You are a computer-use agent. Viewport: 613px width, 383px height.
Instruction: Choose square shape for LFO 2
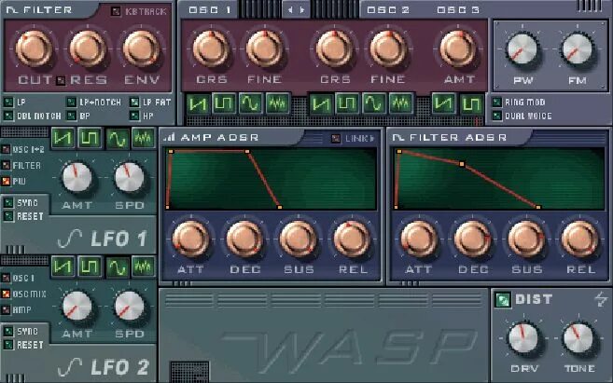(90, 267)
